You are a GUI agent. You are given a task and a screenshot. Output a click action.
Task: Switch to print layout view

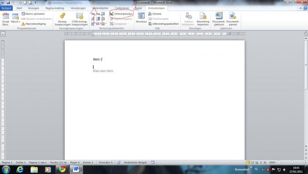pyautogui.click(x=248, y=163)
